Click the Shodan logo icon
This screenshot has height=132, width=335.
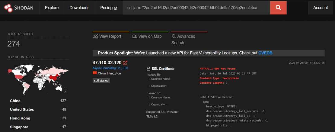click(x=8, y=8)
